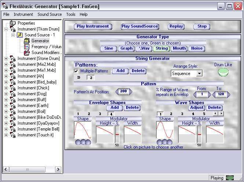Click the Play SoundSource button
This screenshot has width=244, height=182.
click(x=140, y=26)
